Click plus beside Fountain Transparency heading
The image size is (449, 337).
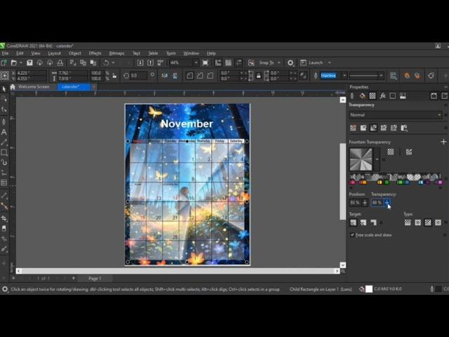(443, 142)
